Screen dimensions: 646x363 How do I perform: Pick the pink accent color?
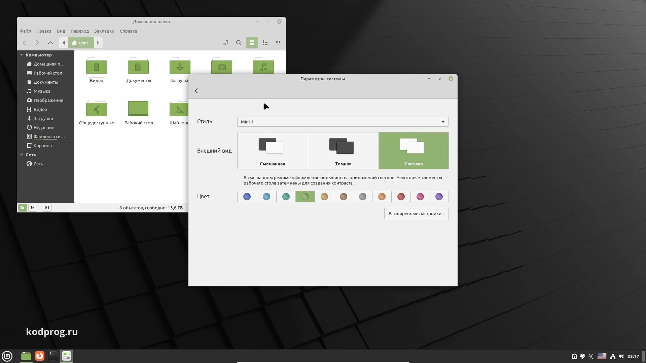point(420,197)
